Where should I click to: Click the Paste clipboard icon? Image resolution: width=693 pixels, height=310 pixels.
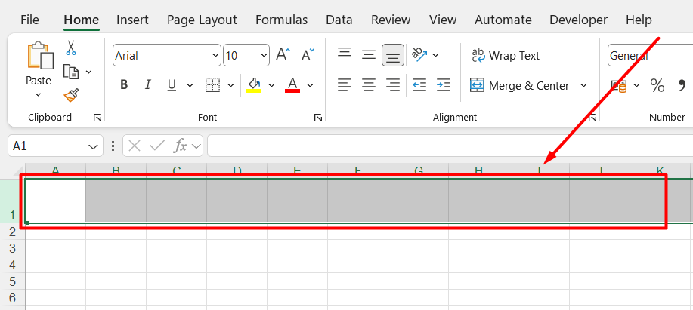pyautogui.click(x=40, y=56)
